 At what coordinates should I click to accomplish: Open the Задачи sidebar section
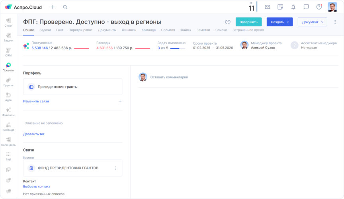click(x=8, y=37)
